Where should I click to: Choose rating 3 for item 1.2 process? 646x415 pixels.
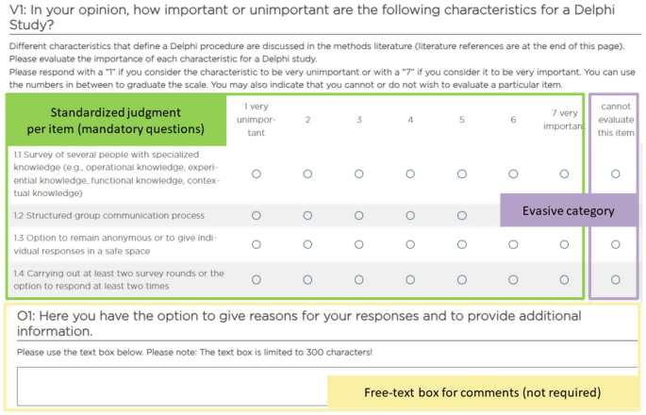[x=359, y=215]
